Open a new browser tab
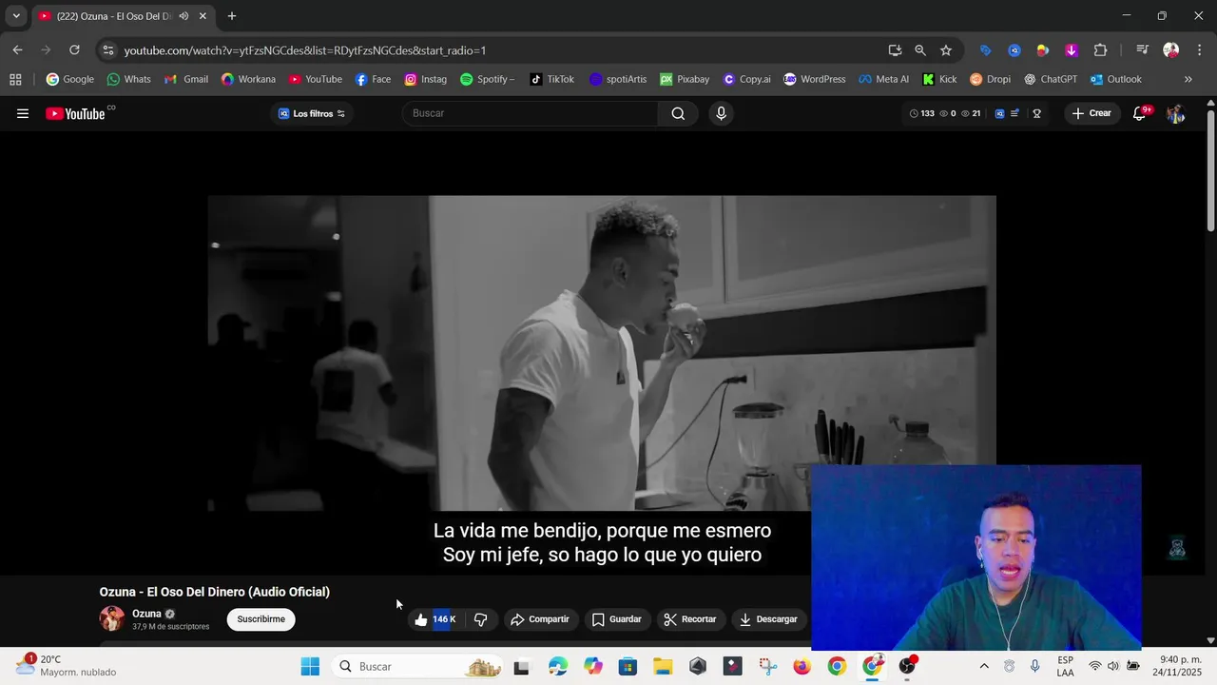1217x685 pixels. (x=231, y=16)
